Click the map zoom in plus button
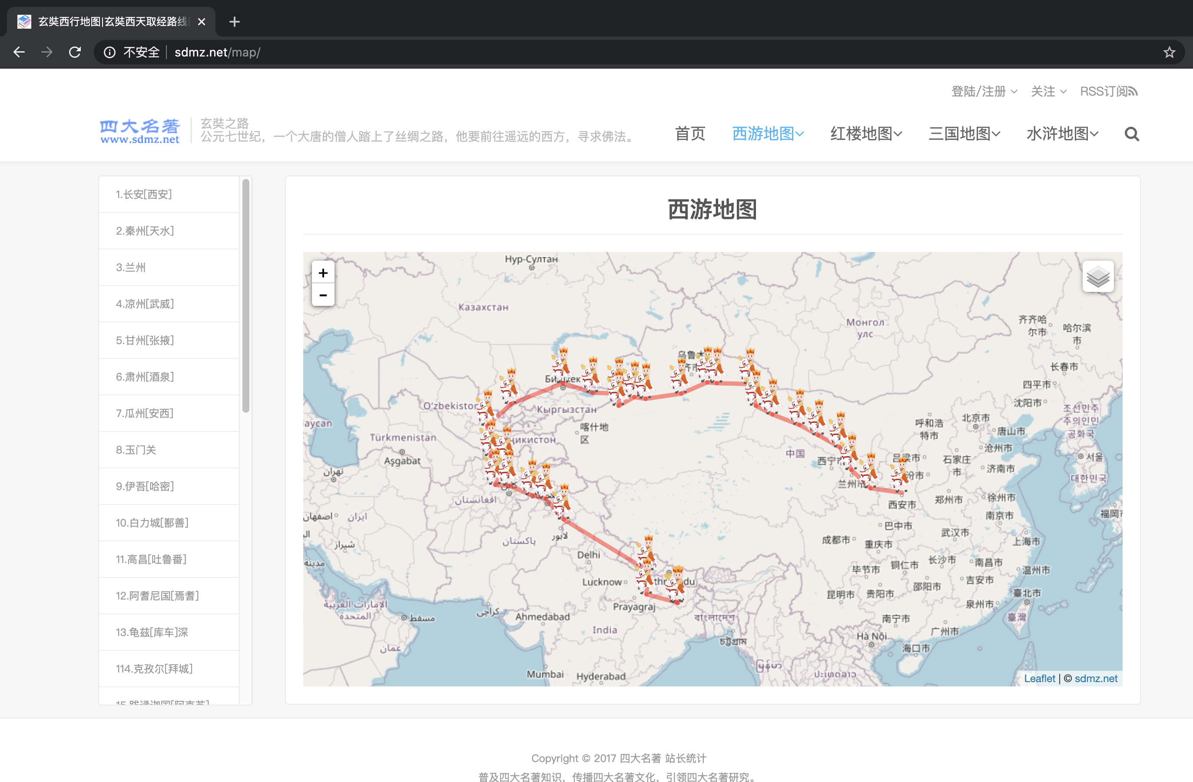The image size is (1193, 782). coord(323,273)
